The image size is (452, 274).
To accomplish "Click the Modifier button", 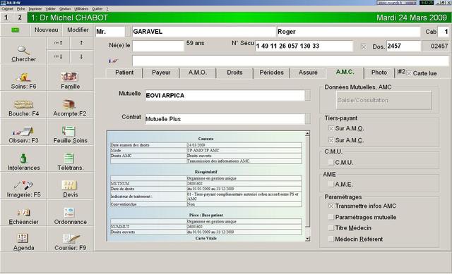I will click(78, 30).
